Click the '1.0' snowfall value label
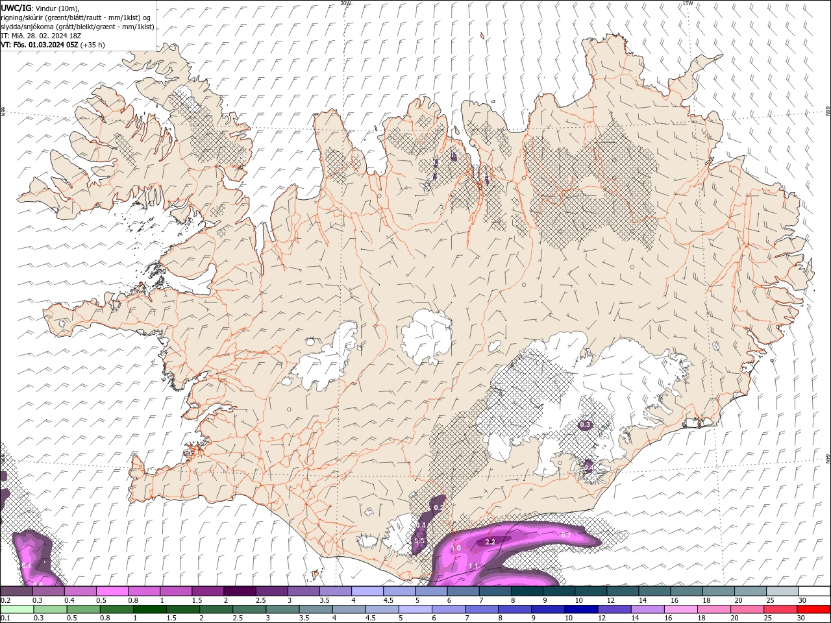Image resolution: width=831 pixels, height=623 pixels. point(456,548)
